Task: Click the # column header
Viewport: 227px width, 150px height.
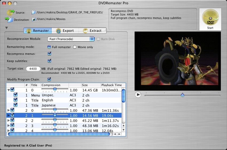Action: pyautogui.click(x=27, y=85)
